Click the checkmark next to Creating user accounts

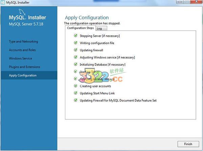click(x=75, y=86)
